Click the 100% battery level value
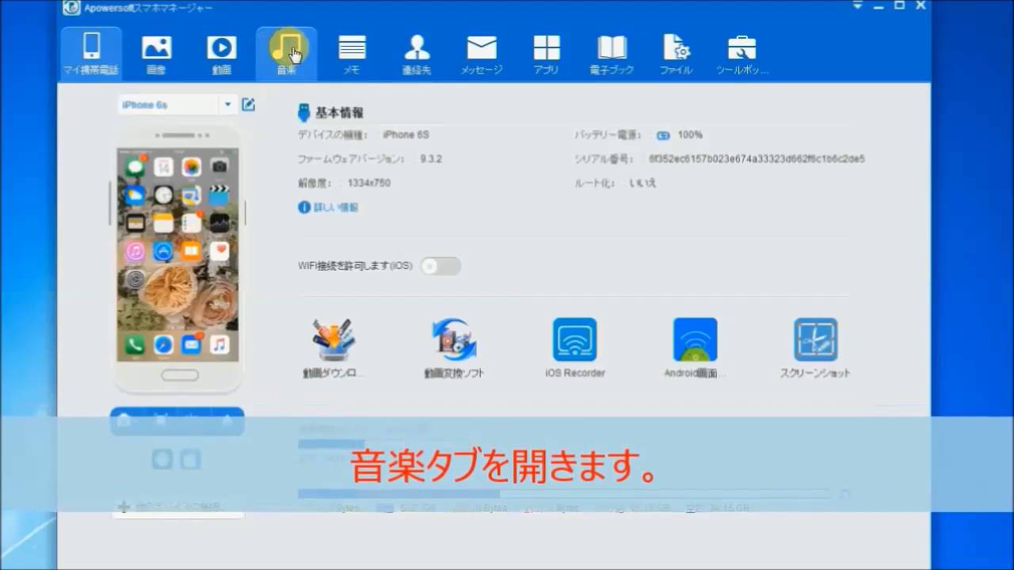1014x570 pixels. (690, 135)
